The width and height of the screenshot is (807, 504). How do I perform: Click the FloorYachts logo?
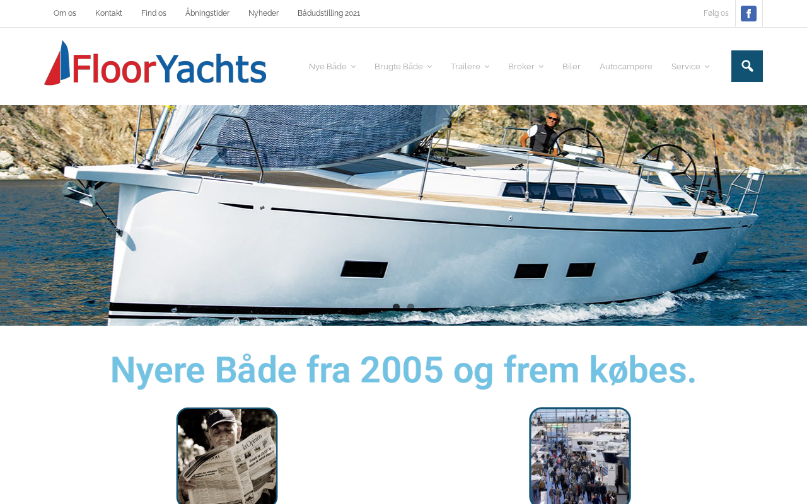coord(155,63)
